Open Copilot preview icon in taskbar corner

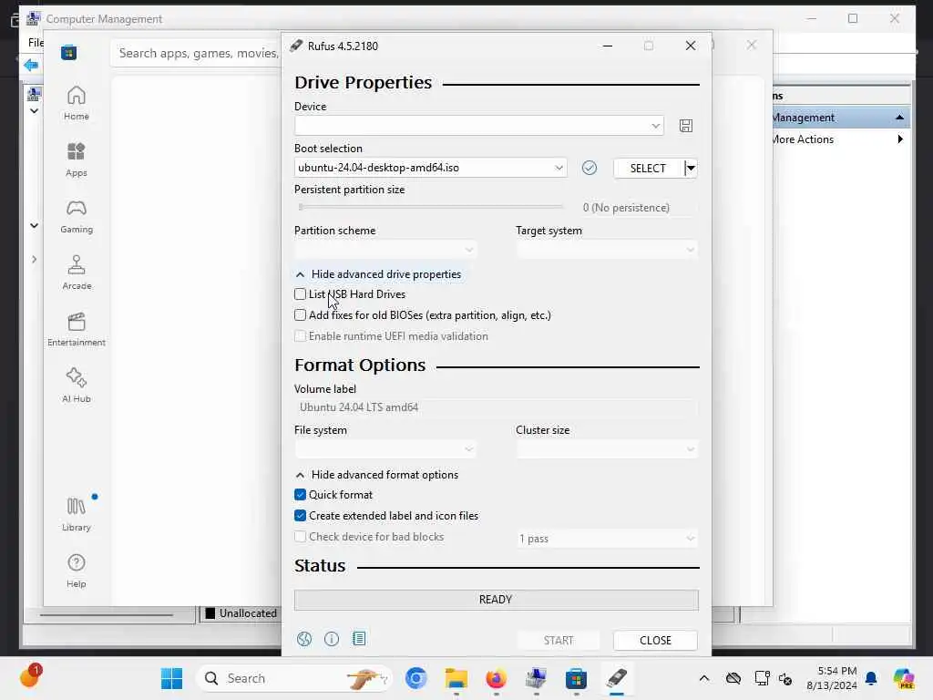(x=903, y=678)
